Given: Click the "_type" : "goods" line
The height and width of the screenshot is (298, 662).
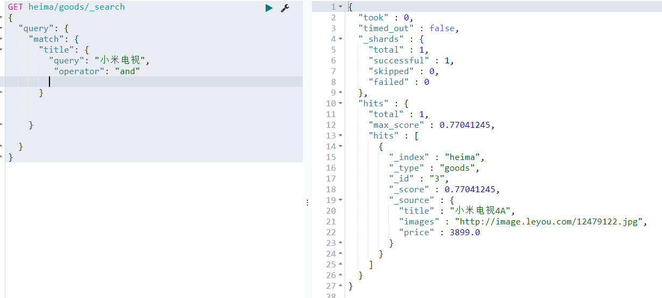Looking at the screenshot, I should point(435,168).
